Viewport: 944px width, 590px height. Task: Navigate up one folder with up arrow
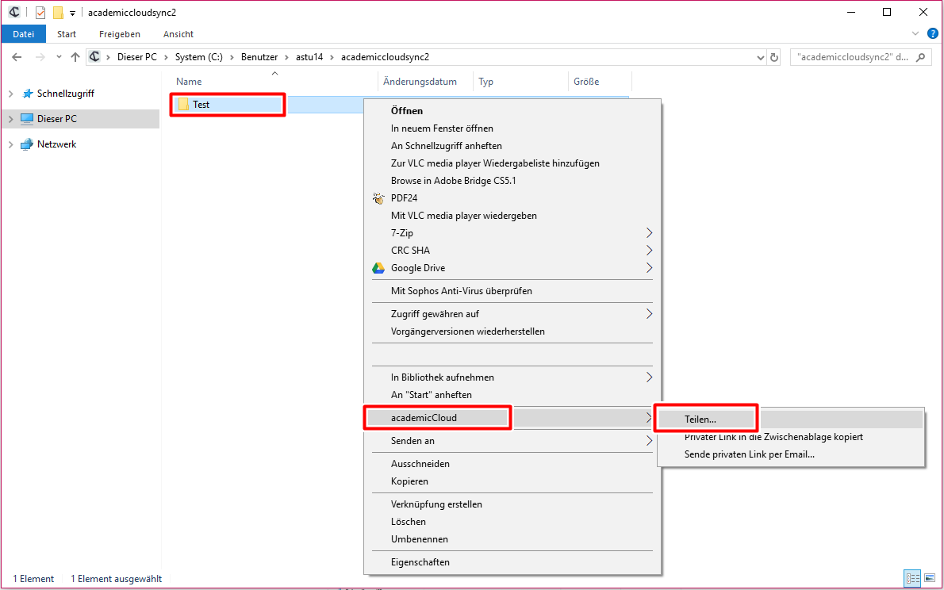pyautogui.click(x=75, y=57)
